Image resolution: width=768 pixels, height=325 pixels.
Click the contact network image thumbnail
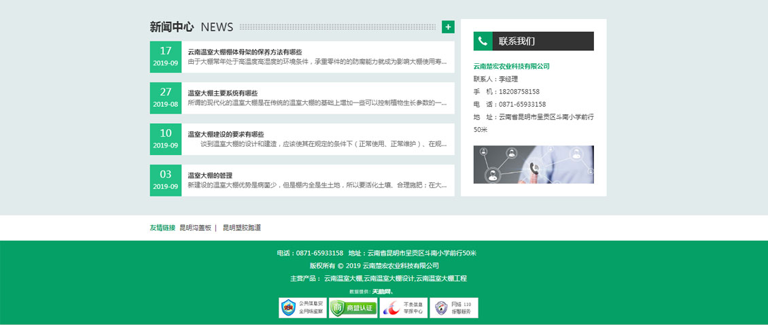pyautogui.click(x=534, y=165)
